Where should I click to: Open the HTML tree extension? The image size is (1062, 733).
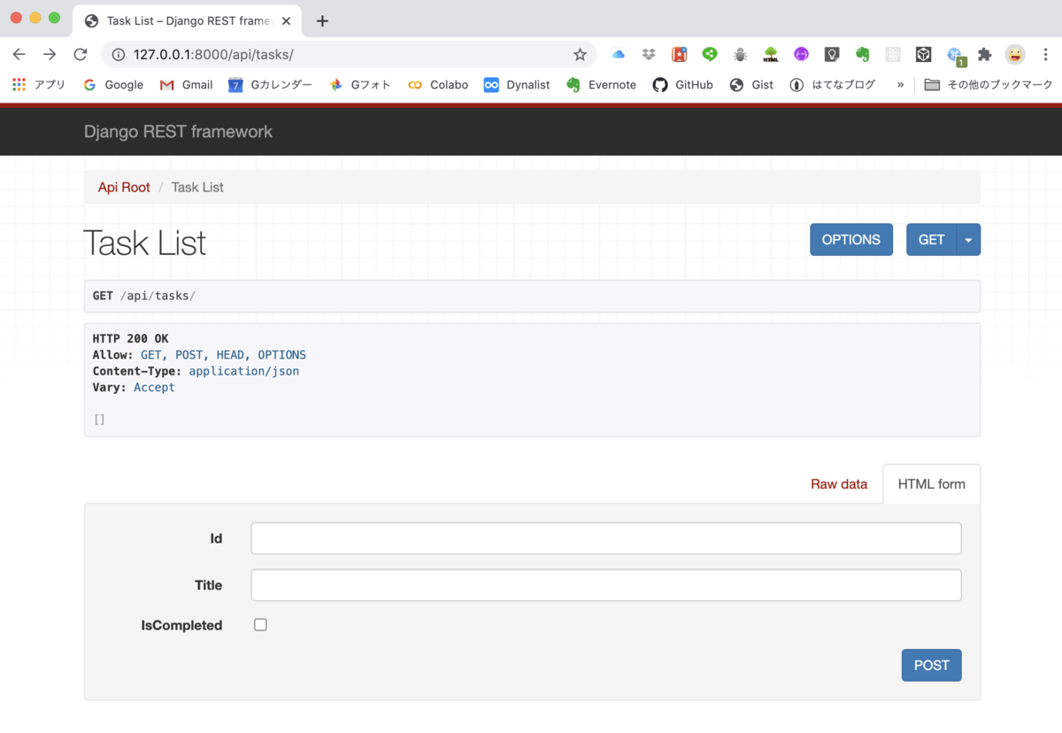tap(771, 54)
